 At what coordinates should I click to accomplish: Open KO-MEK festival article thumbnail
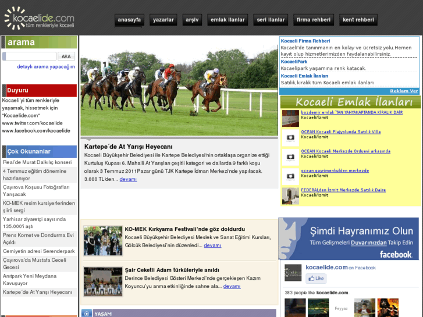103,241
